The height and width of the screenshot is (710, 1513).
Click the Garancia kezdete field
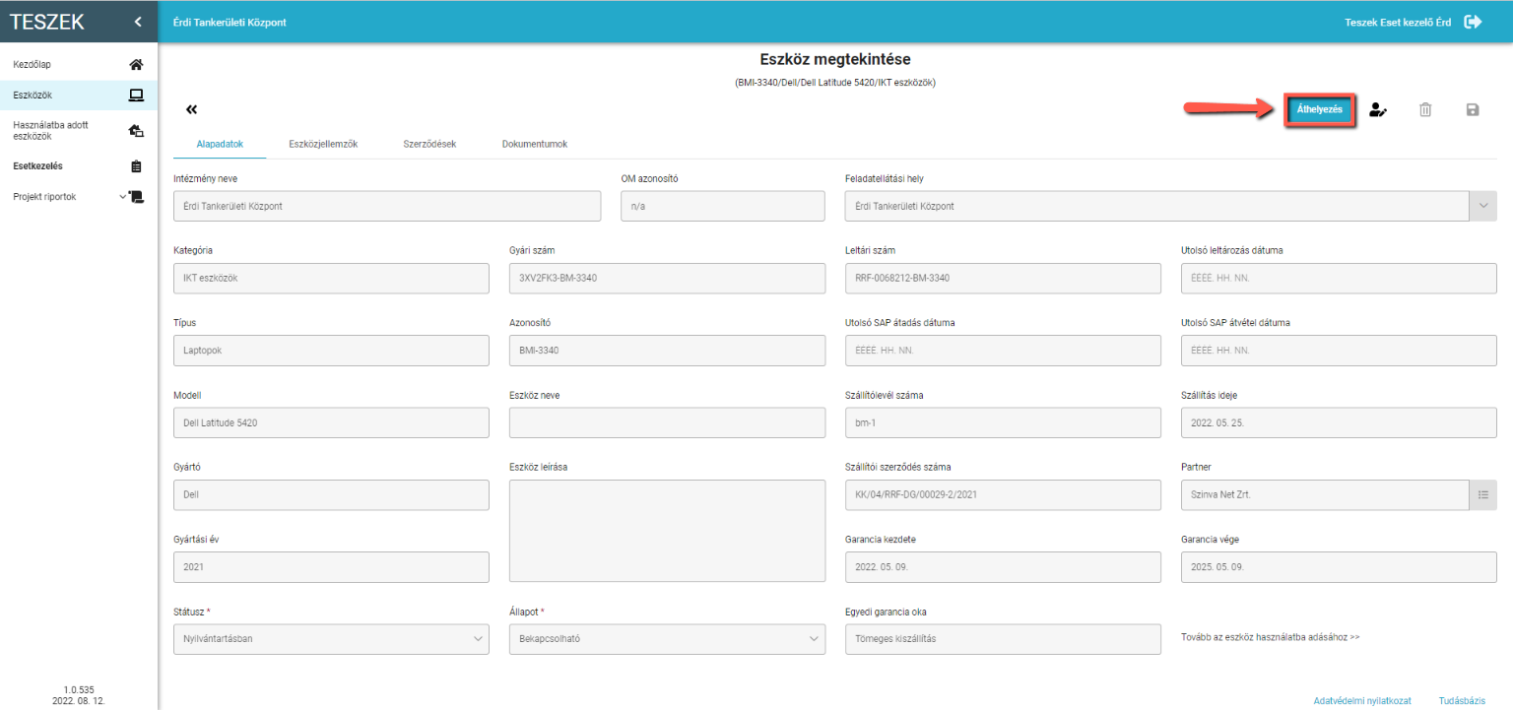tap(1003, 566)
